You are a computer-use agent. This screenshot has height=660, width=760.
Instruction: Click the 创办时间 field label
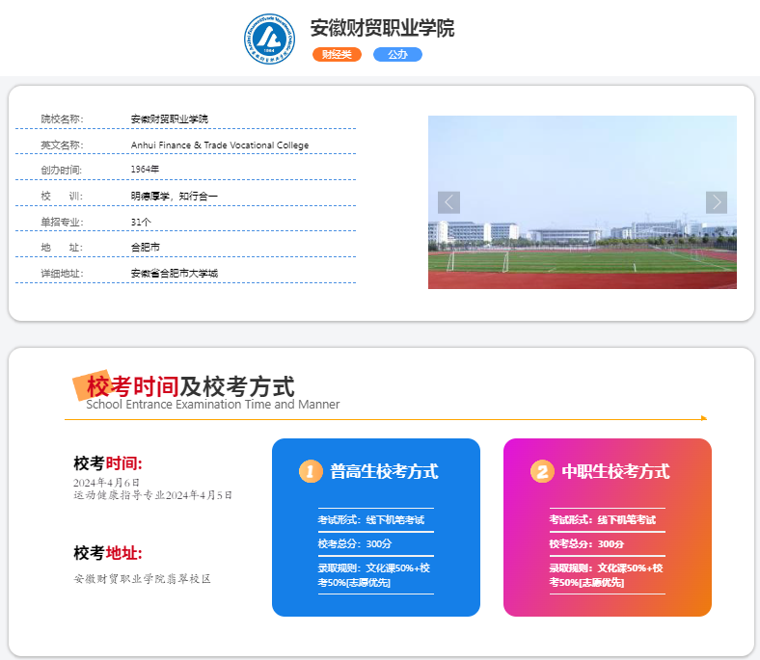point(62,170)
